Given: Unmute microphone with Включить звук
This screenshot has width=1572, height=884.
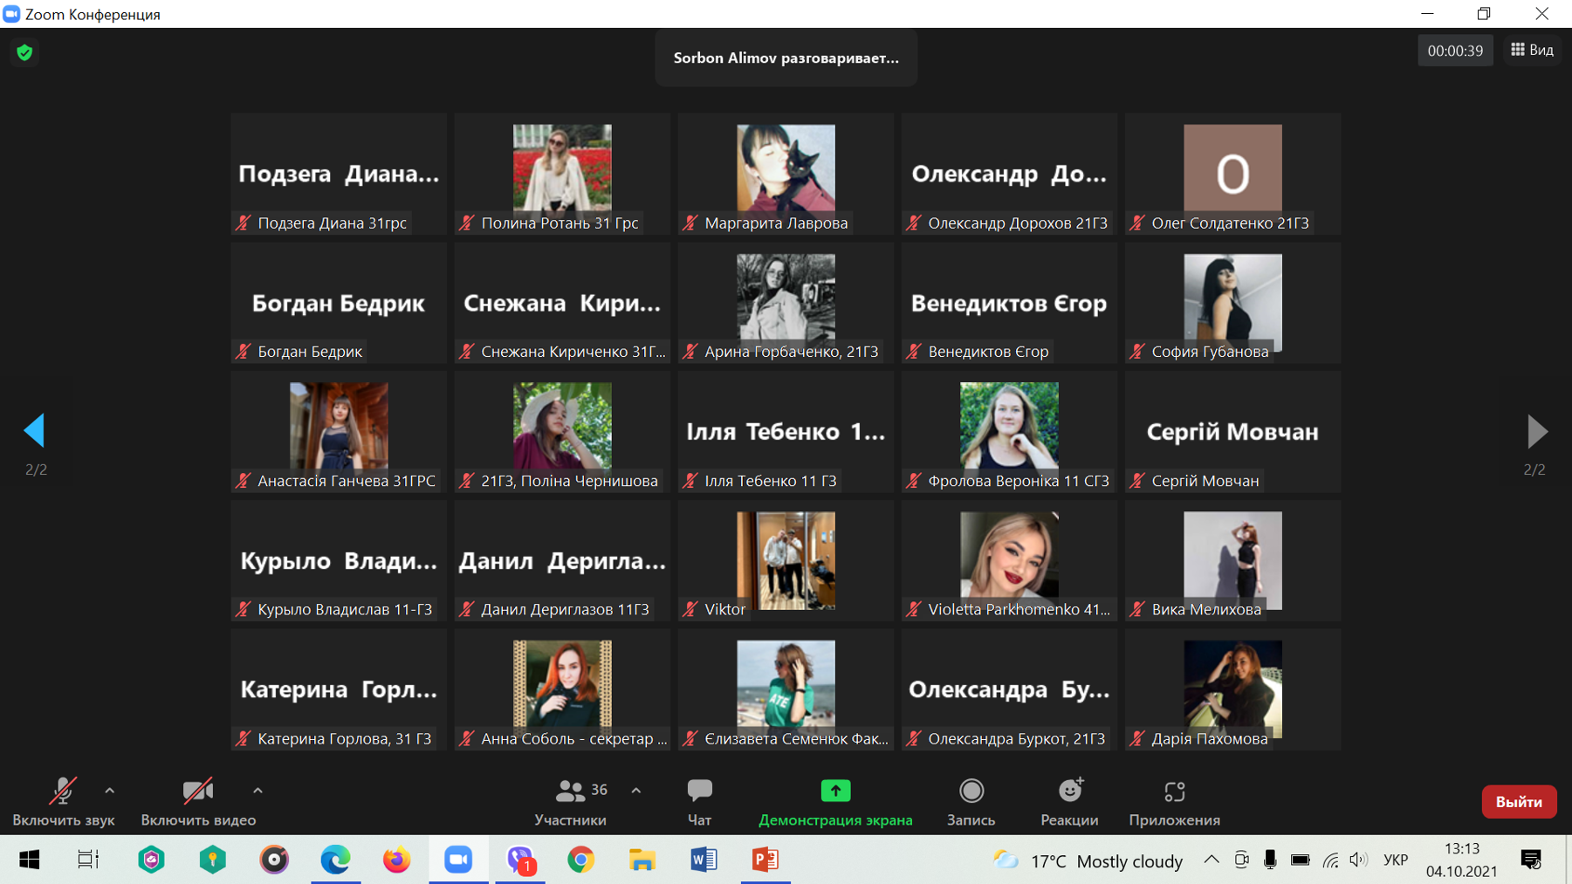Looking at the screenshot, I should tap(63, 801).
